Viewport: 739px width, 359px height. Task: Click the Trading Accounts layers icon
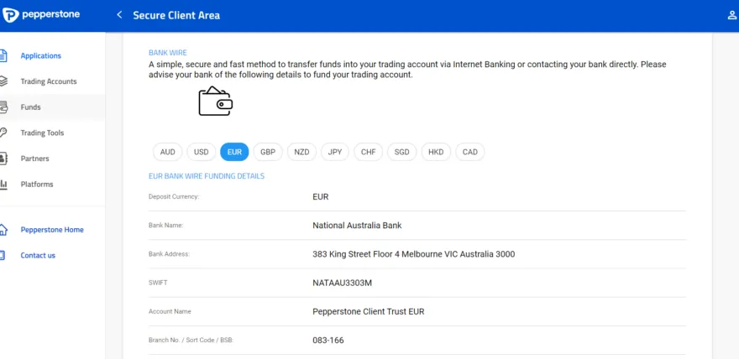coord(3,81)
